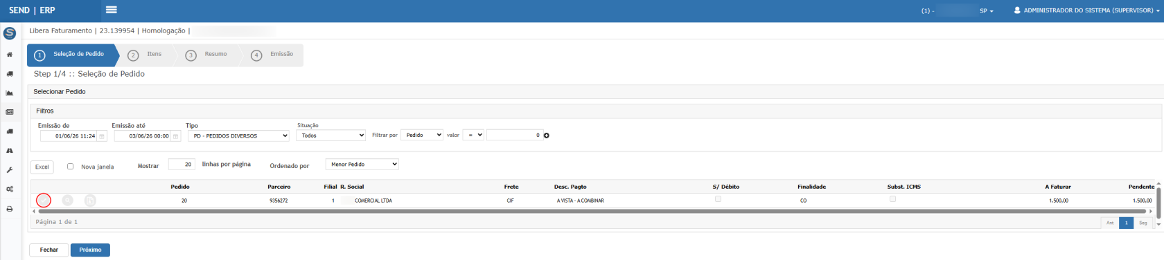
Task: Click the CIF freight cell
Action: point(510,201)
